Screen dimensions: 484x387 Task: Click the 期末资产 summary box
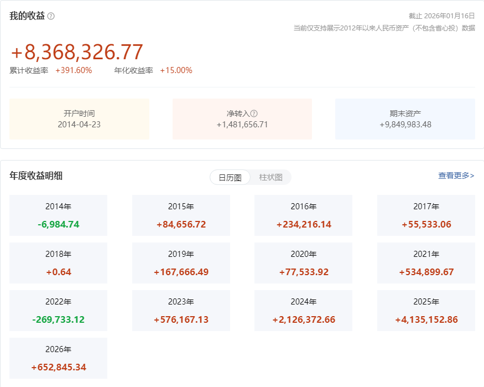[x=405, y=119]
